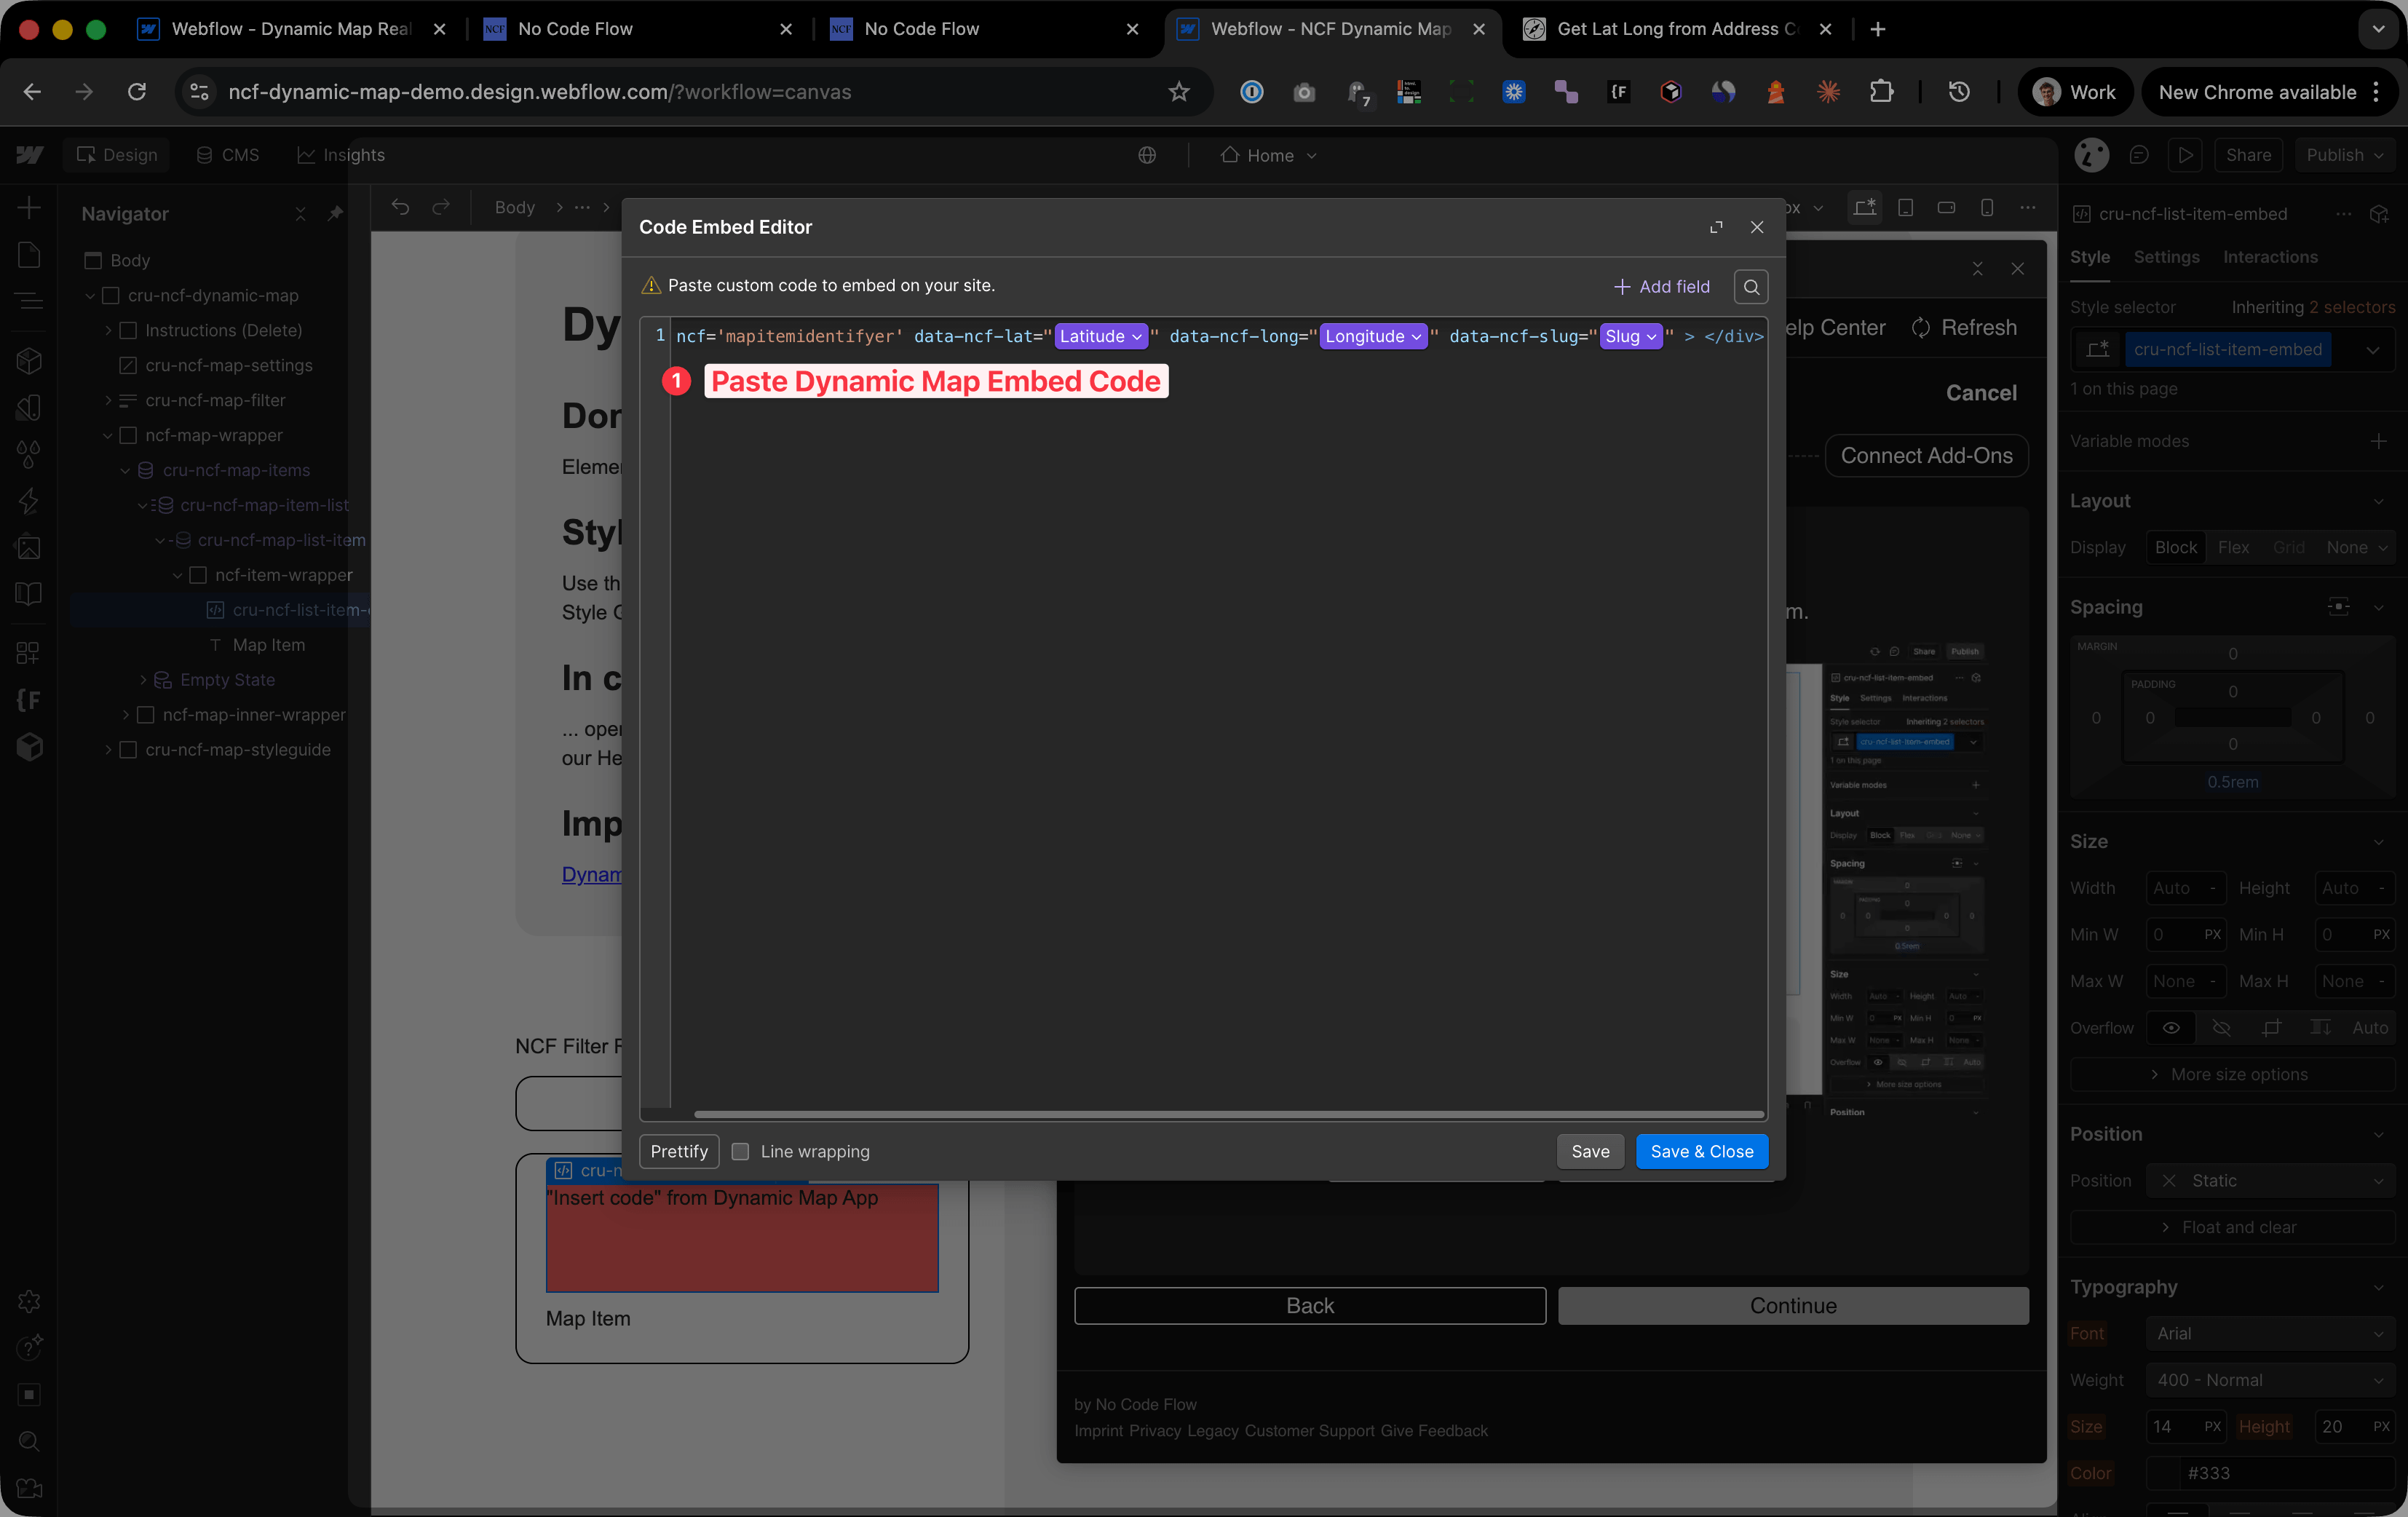Switch to the Interactions tab

click(2270, 258)
